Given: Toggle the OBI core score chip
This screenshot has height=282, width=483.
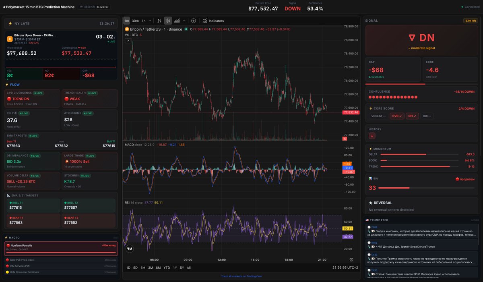Looking at the screenshot, I should (x=427, y=116).
